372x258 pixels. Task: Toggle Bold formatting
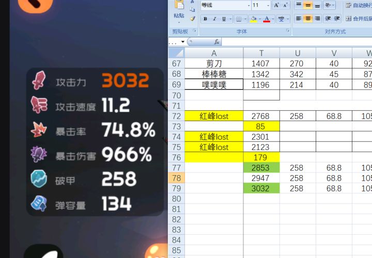pyautogui.click(x=205, y=19)
